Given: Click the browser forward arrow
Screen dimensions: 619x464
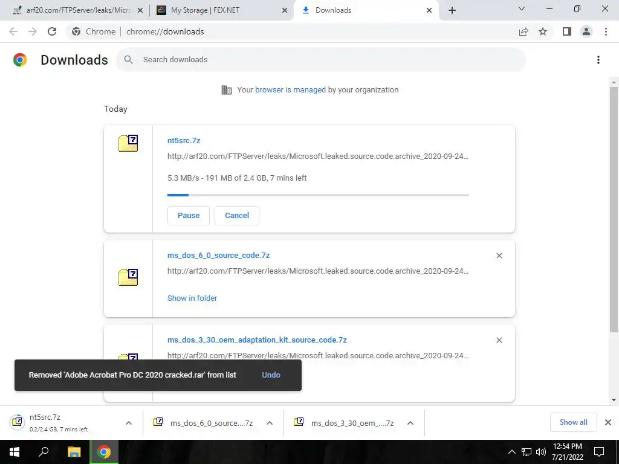Looking at the screenshot, I should pos(33,31).
